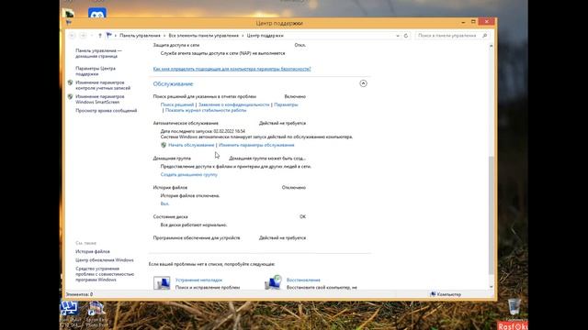Collapse the Обслуживание section chevron
This screenshot has height=330, width=588.
click(x=363, y=83)
